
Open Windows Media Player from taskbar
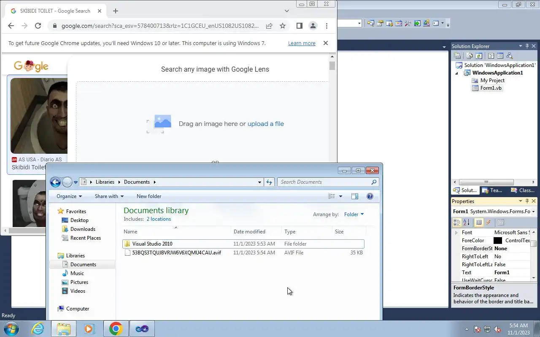pyautogui.click(x=89, y=329)
